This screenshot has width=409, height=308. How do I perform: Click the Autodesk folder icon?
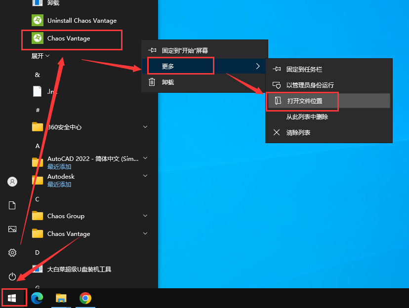(x=38, y=180)
